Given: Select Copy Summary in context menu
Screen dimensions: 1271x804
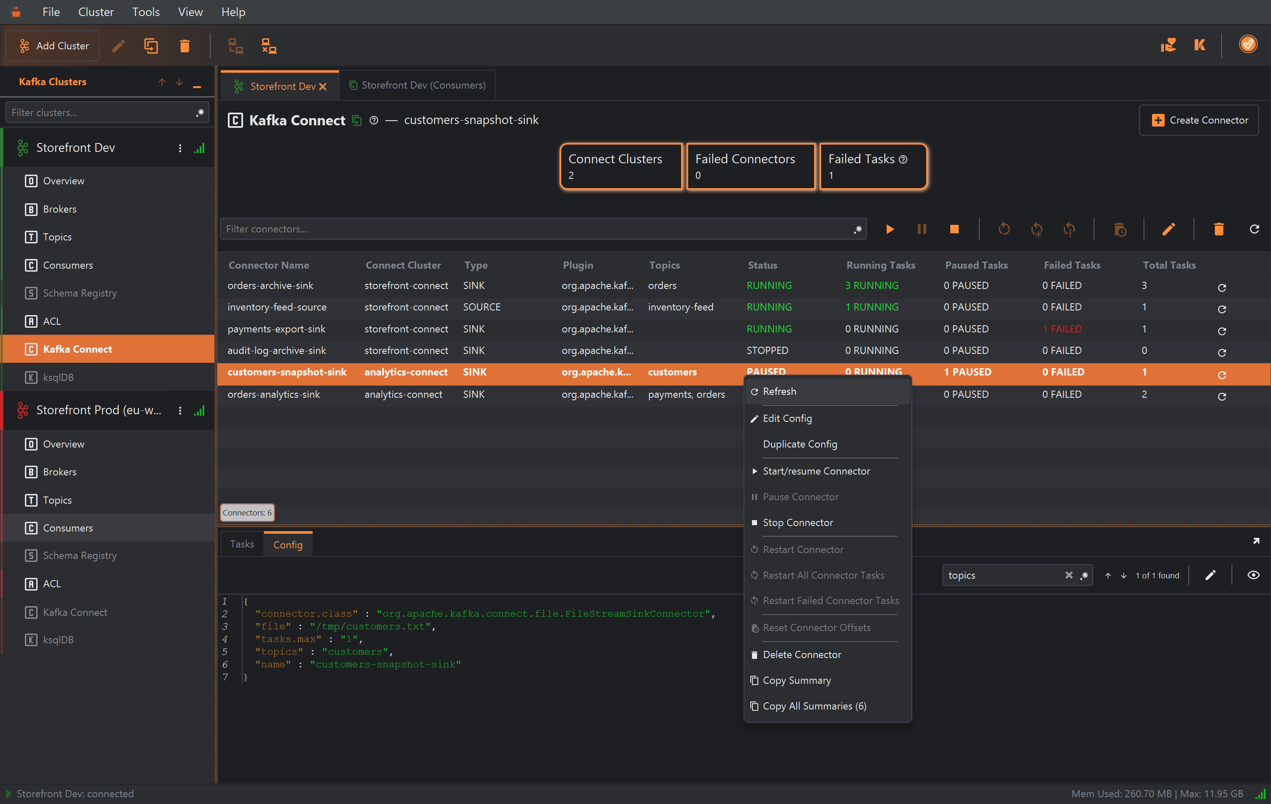Looking at the screenshot, I should (827, 680).
